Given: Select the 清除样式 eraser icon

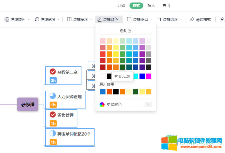Looking at the screenshot, I should pyautogui.click(x=192, y=19).
